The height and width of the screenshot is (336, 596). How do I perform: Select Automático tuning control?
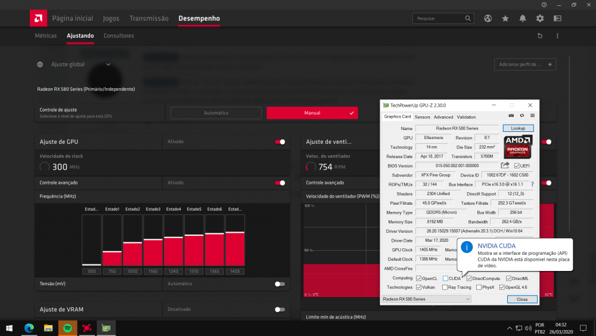216,113
